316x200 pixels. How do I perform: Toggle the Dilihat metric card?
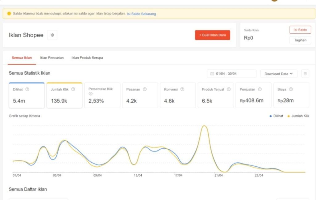(x=27, y=95)
